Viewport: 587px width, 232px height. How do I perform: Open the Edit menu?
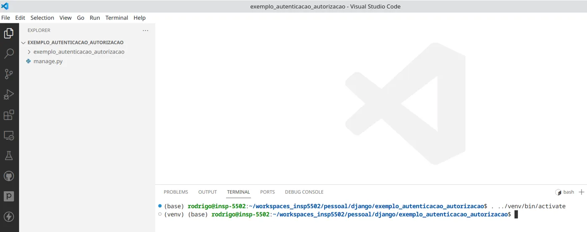[20, 18]
